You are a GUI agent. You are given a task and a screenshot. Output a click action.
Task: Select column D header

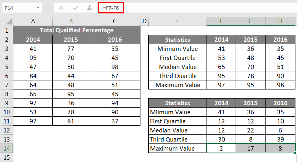[144, 21]
